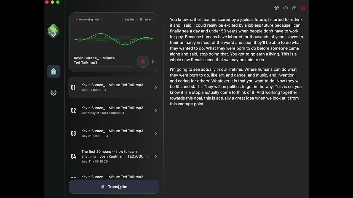Click the waveform icon on Transcribe button
This screenshot has width=353, height=198.
pos(103,187)
